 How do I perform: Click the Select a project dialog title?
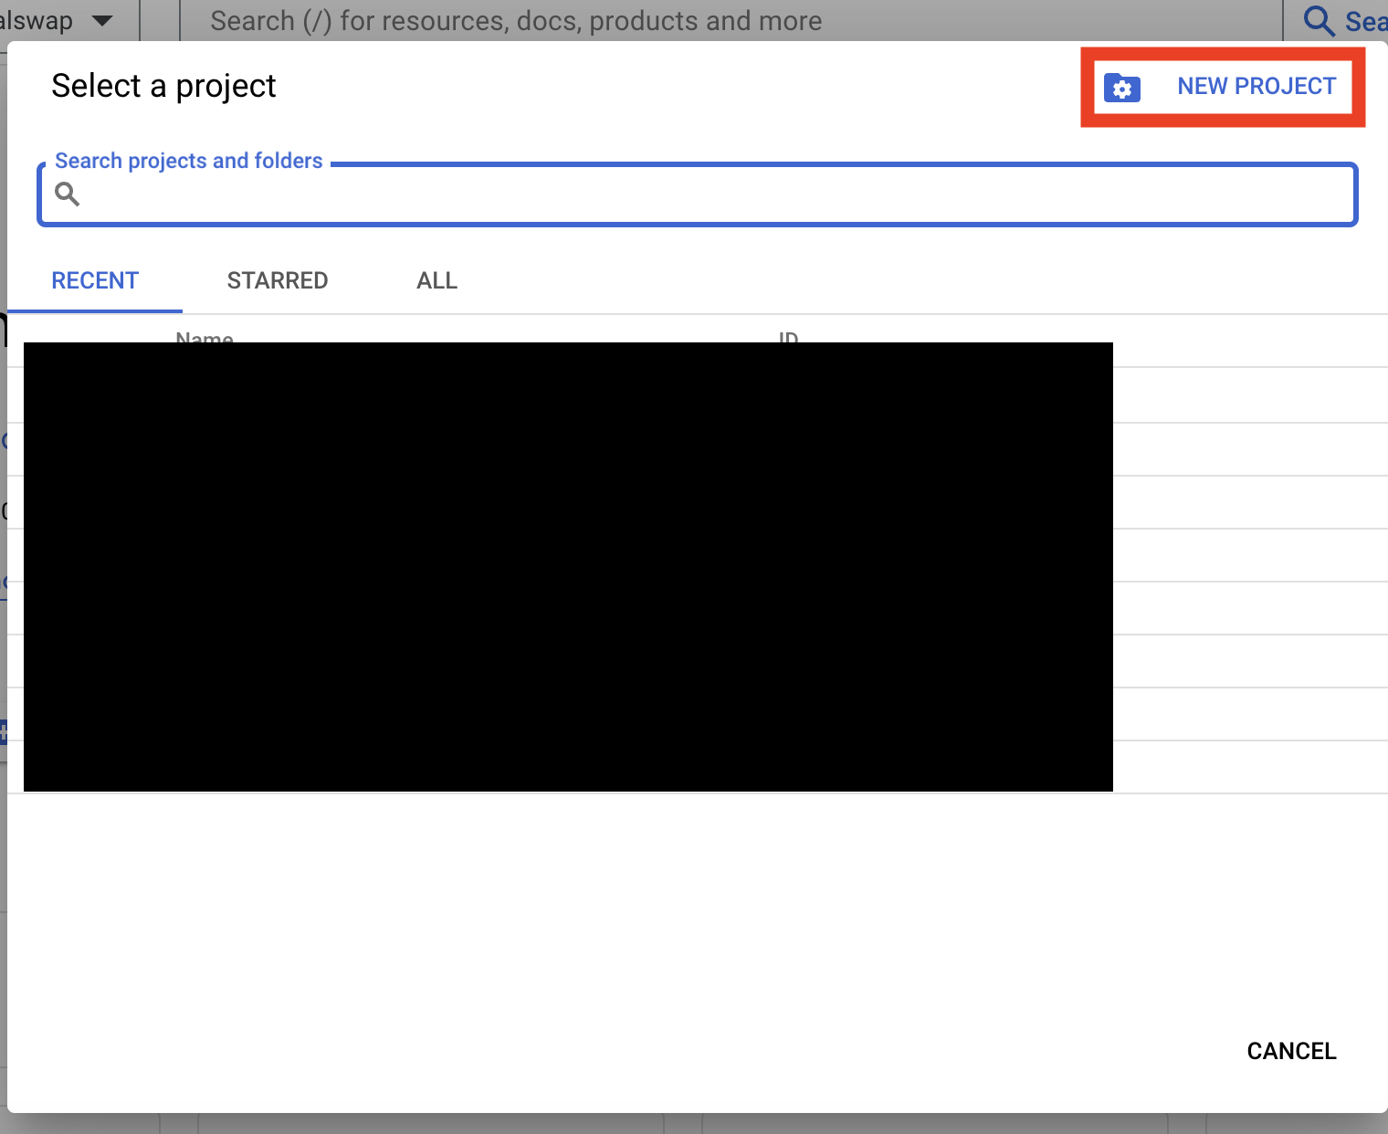click(x=163, y=86)
